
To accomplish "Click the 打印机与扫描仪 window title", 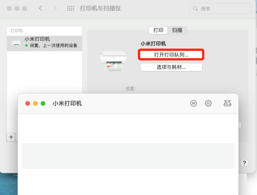I will pos(100,8).
